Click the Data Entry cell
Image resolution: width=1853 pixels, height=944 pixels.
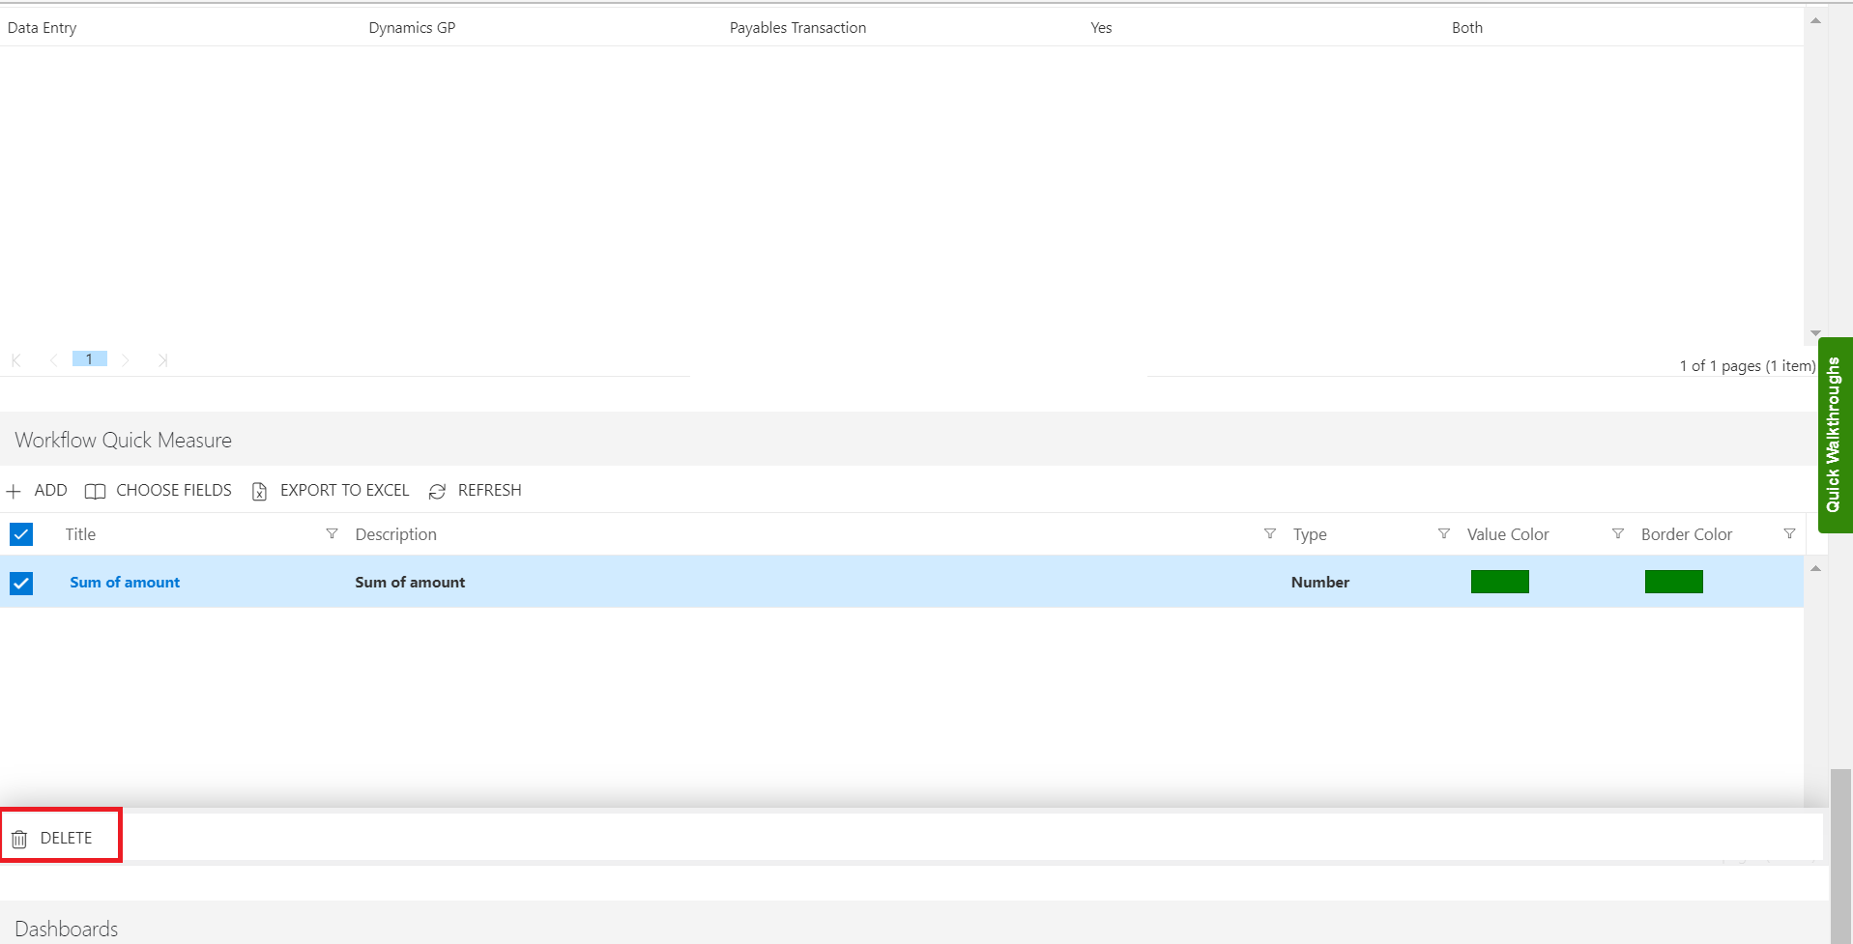coord(43,28)
